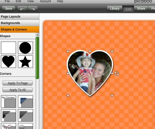Open the File menu

[x=7, y=1]
